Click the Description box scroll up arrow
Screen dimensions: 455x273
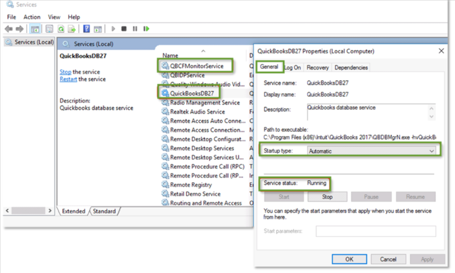(x=431, y=108)
